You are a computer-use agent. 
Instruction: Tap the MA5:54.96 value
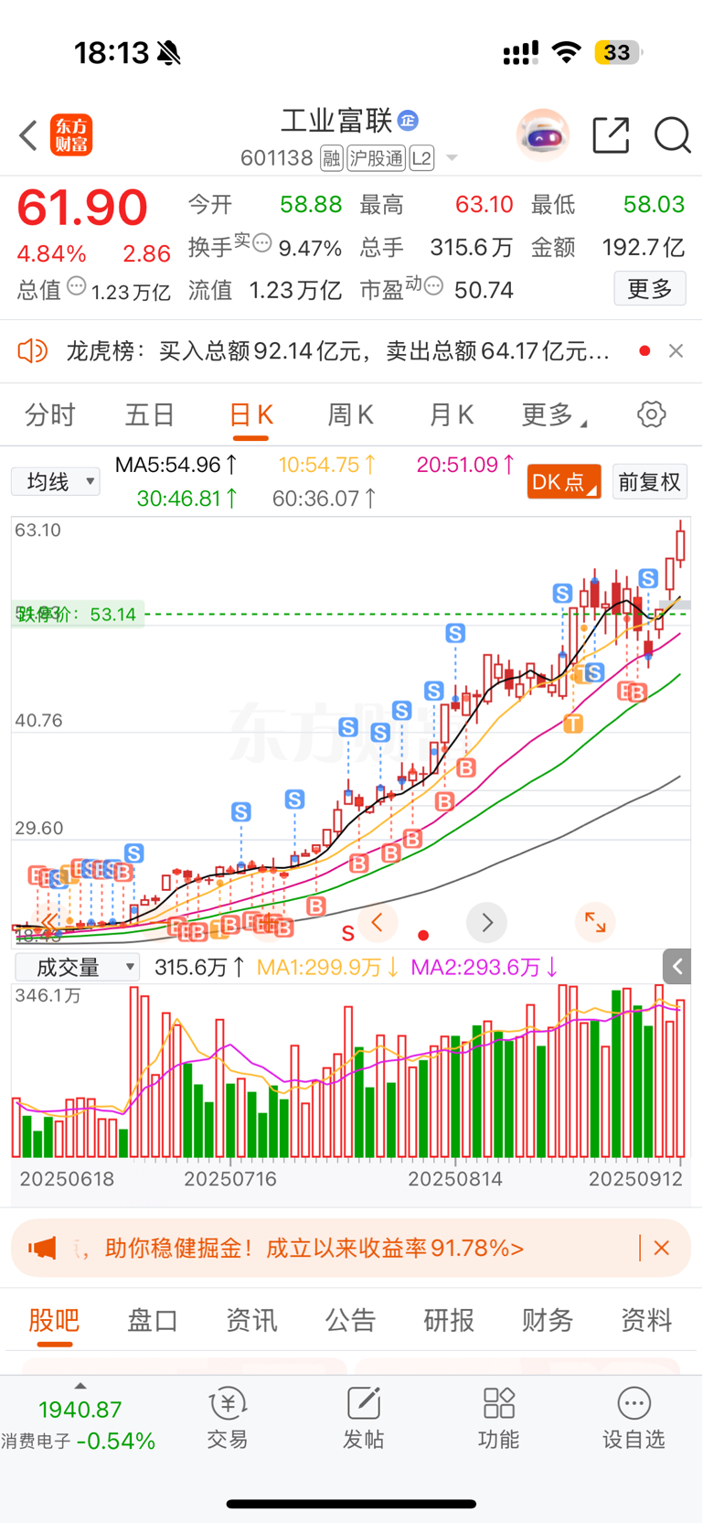pyautogui.click(x=177, y=465)
